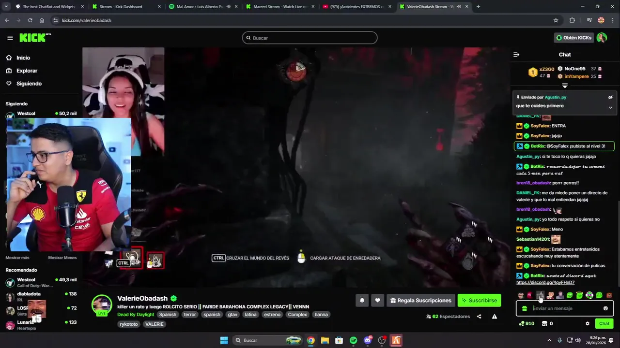Open File Explorer from the taskbar

click(x=325, y=340)
